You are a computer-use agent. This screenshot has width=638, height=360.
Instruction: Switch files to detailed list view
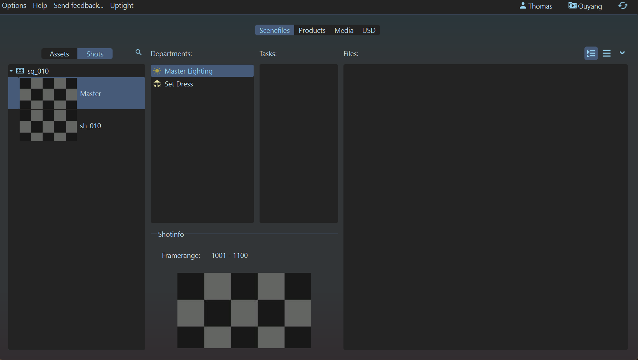tap(591, 53)
